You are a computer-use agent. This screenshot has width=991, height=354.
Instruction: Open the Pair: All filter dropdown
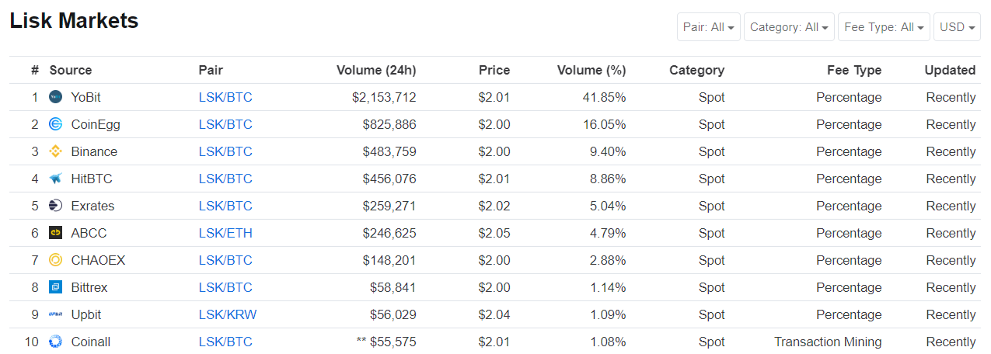(709, 27)
